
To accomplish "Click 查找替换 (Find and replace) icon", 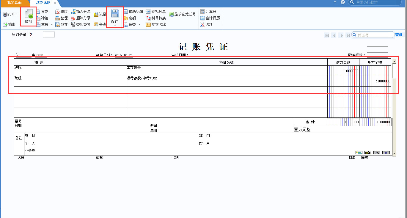I will (x=73, y=25).
